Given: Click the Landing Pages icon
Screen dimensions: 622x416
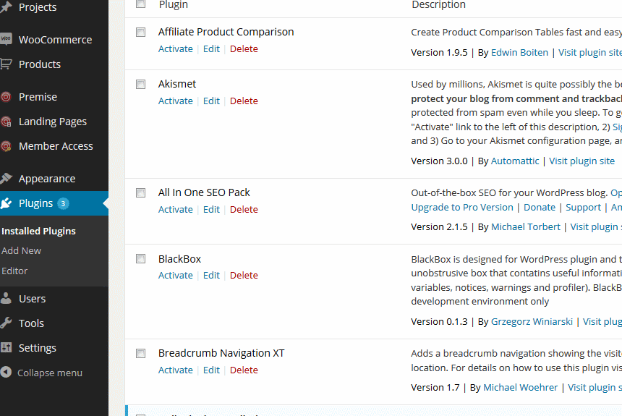Looking at the screenshot, I should click(6, 122).
